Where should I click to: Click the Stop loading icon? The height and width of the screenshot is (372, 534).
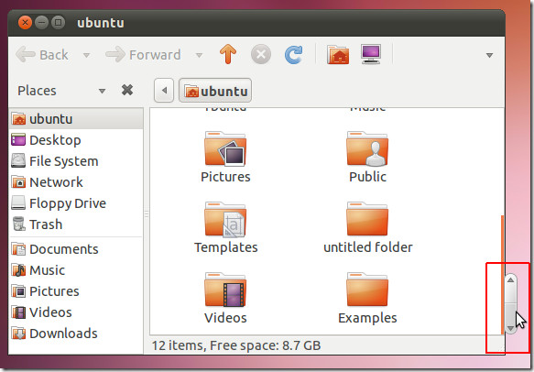tap(261, 54)
